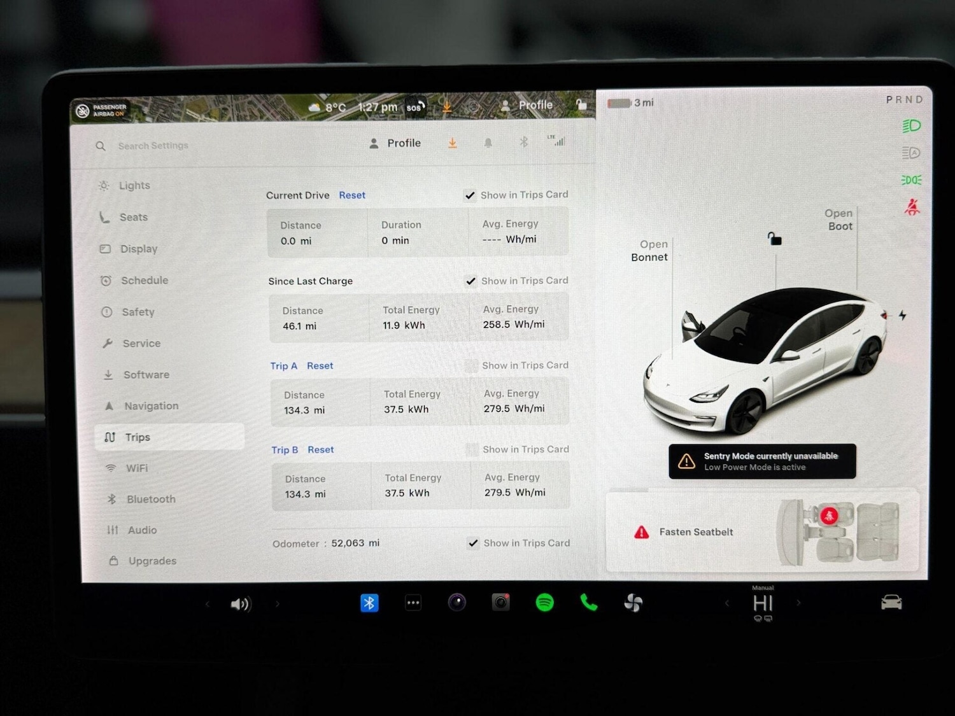Select the Bluetooth icon in the launcher
Image resolution: width=955 pixels, height=716 pixels.
(x=369, y=602)
